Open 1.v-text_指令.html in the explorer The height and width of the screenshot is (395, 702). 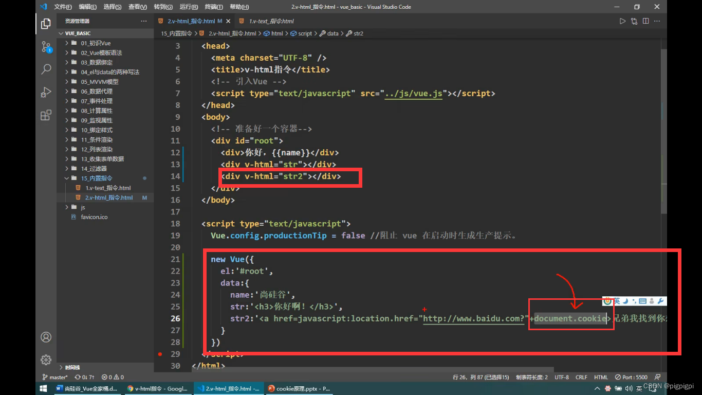point(108,188)
